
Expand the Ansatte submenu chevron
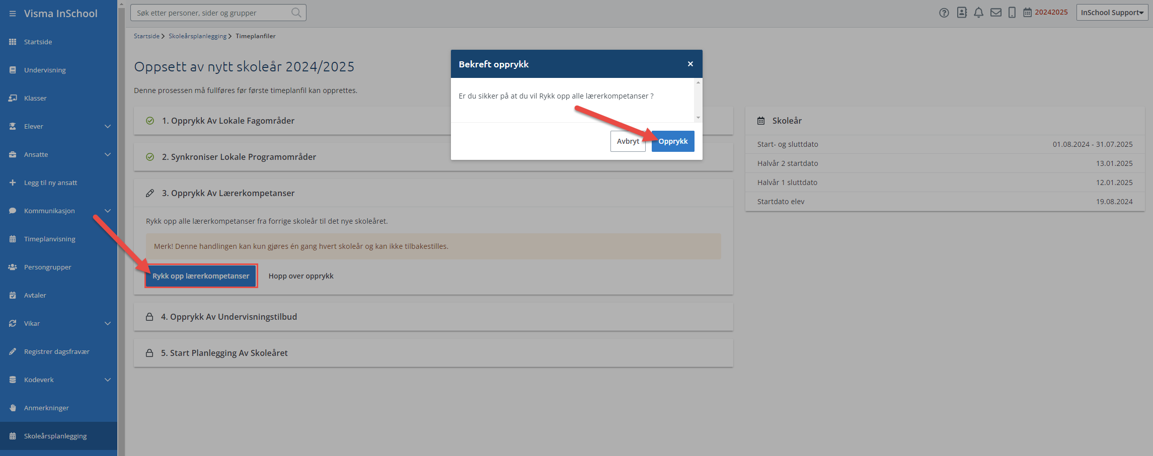coord(107,154)
